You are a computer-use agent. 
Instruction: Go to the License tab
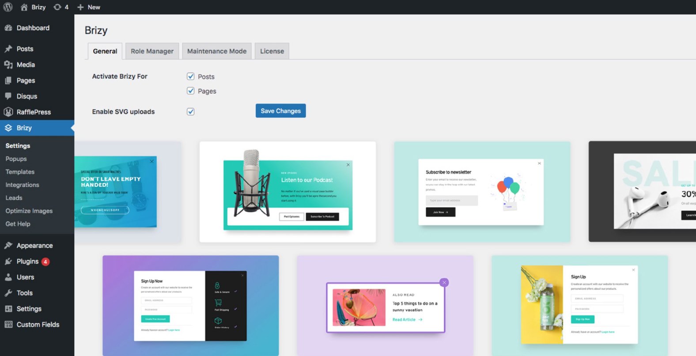click(272, 51)
